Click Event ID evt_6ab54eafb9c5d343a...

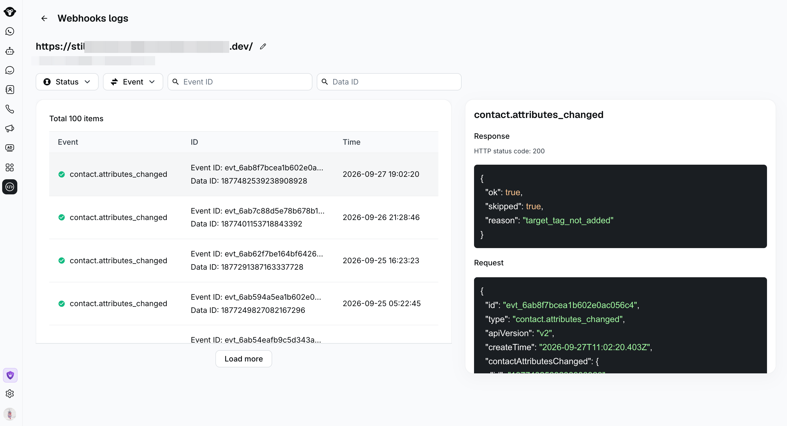[x=256, y=340]
